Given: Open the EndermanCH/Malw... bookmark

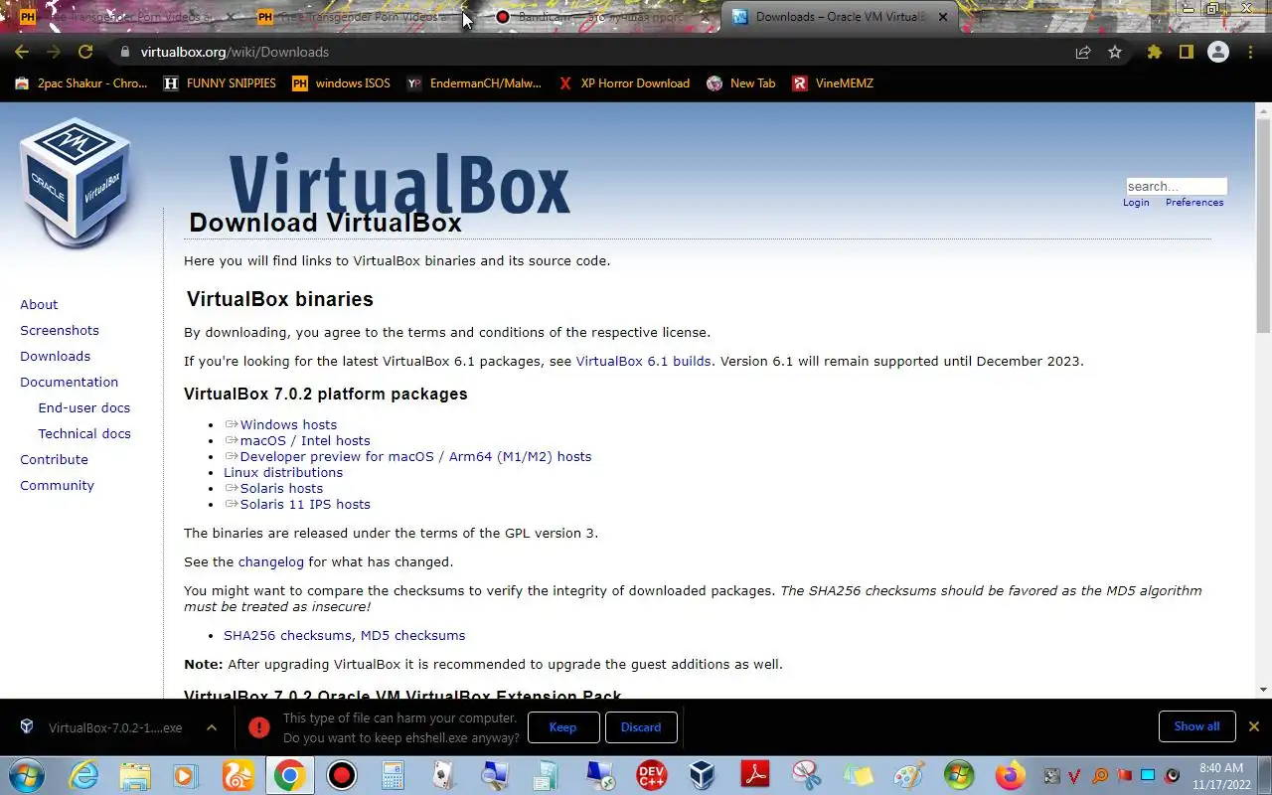Looking at the screenshot, I should click(474, 83).
